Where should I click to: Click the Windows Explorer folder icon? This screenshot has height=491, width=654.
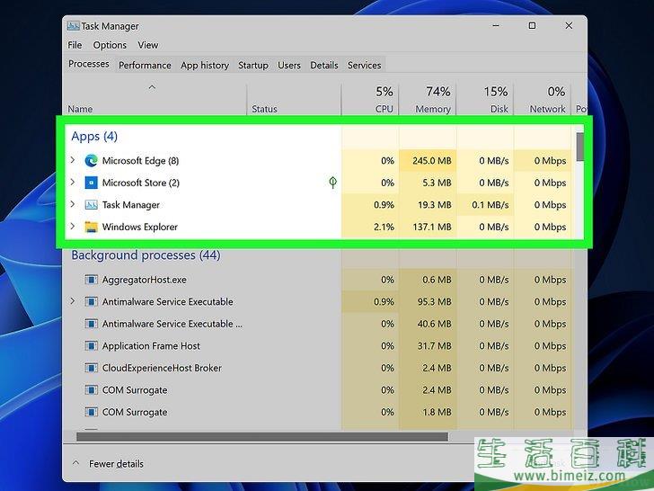[91, 227]
